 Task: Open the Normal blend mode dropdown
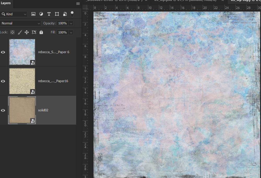click(x=20, y=23)
